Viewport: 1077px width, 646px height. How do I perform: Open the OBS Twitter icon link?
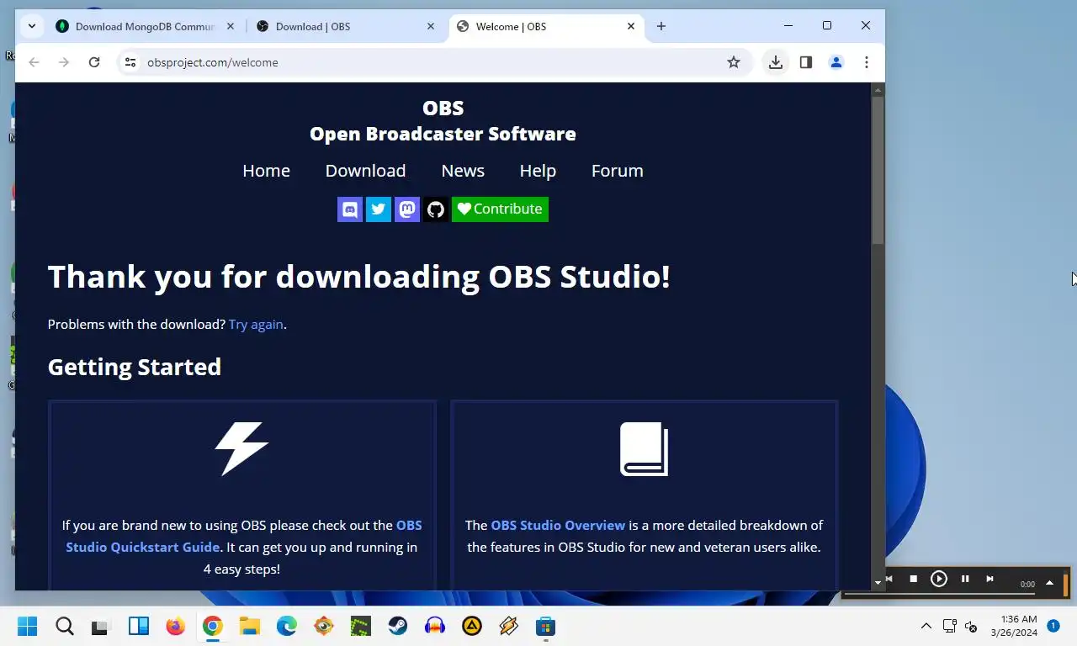click(x=379, y=209)
